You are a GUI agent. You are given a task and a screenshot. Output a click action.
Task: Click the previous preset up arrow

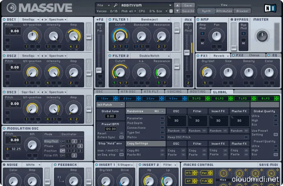point(177,6)
